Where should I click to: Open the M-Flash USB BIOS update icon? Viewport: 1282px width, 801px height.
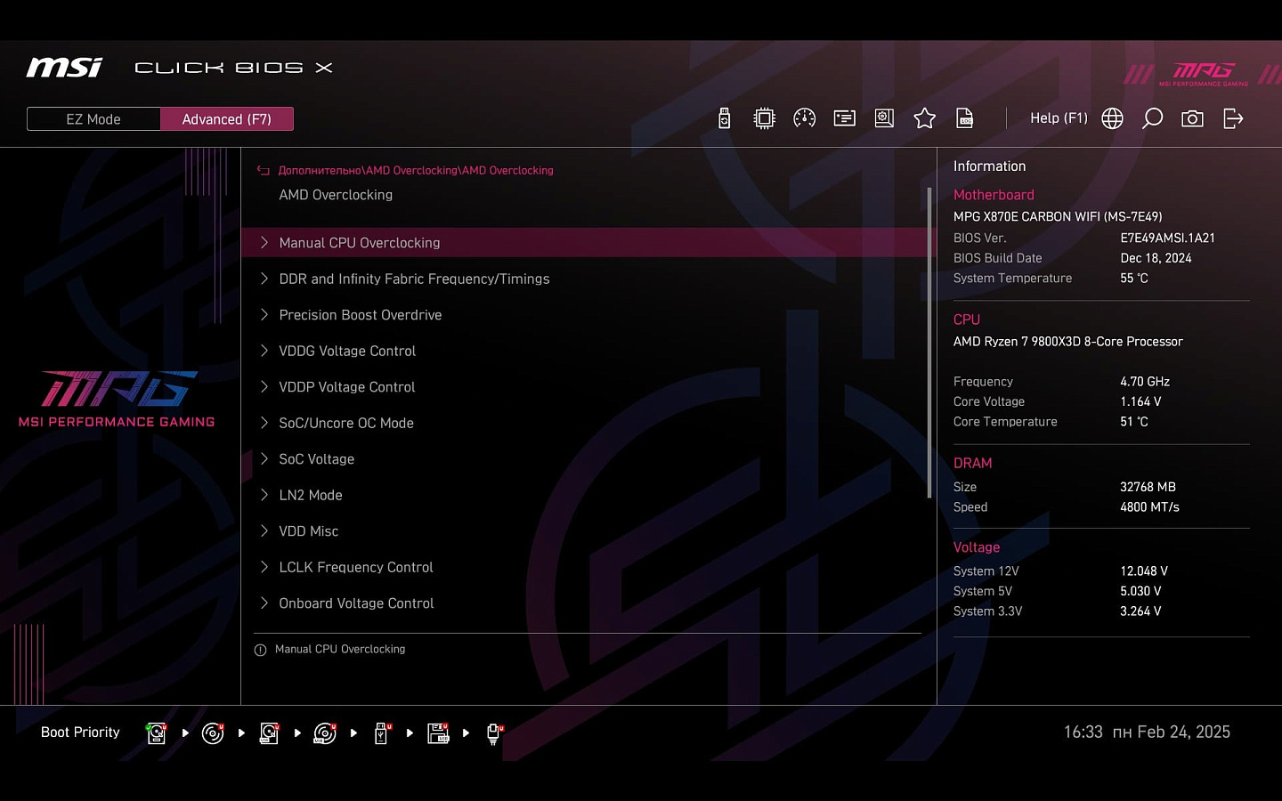coord(725,118)
